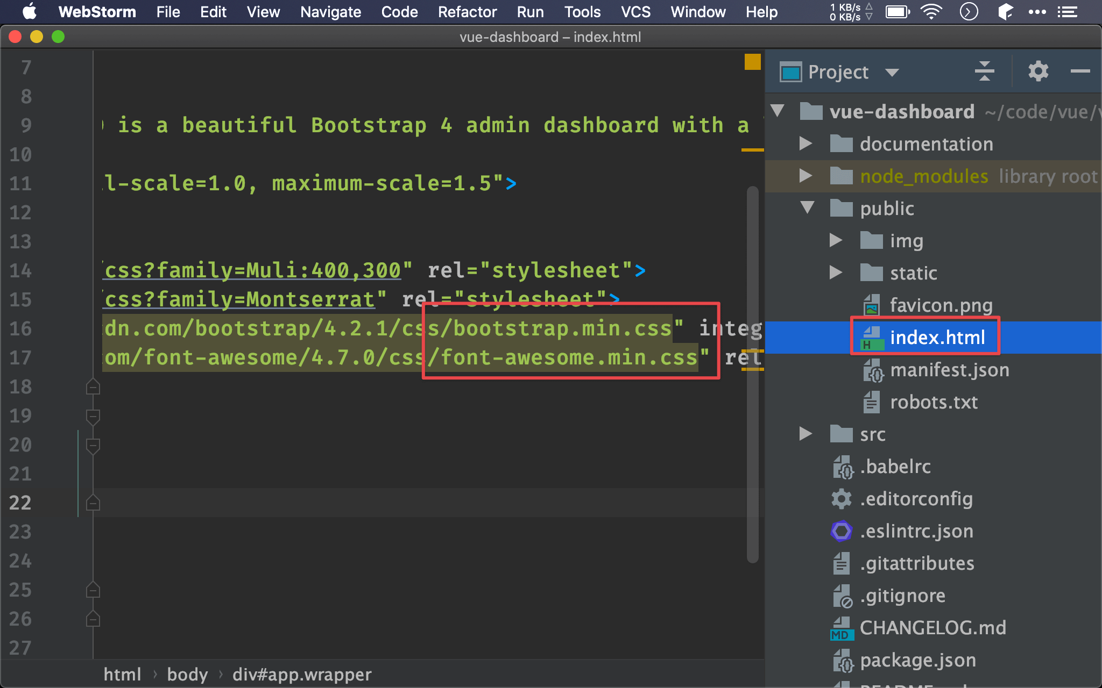Open the View menu

pos(263,12)
